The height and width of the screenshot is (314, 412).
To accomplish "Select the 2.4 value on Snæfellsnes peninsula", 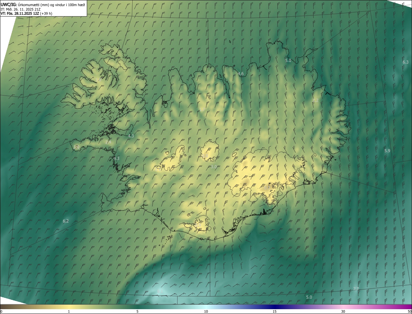I will pyautogui.click(x=108, y=142).
